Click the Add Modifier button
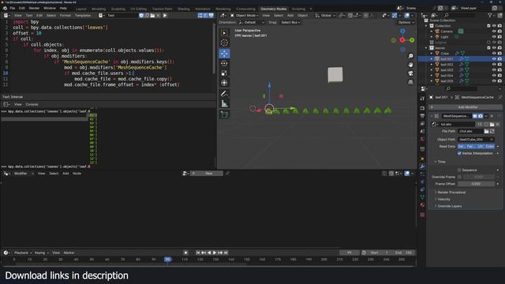Image resolution: width=505 pixels, height=284 pixels. [x=466, y=107]
